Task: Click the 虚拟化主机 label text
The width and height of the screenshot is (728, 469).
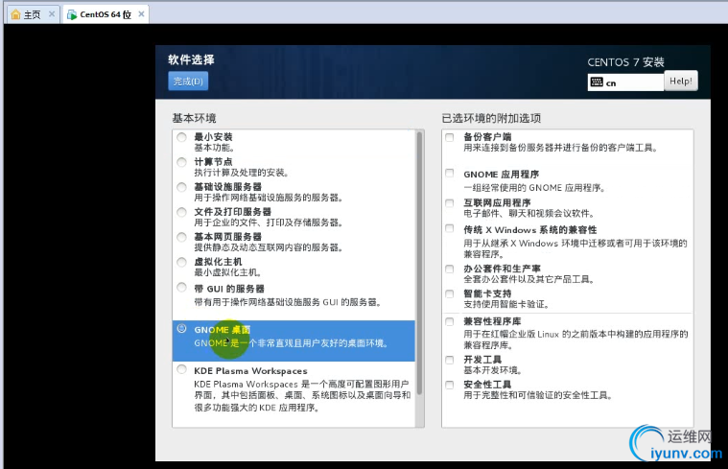Action: pos(219,262)
